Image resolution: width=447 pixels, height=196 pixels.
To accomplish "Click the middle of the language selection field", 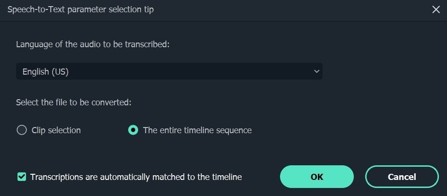I will pos(169,71).
